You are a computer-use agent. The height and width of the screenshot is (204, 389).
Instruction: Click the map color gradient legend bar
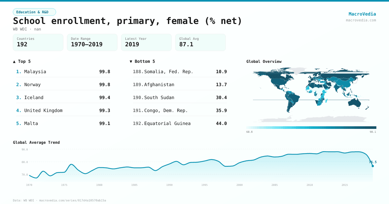pyautogui.click(x=311, y=128)
